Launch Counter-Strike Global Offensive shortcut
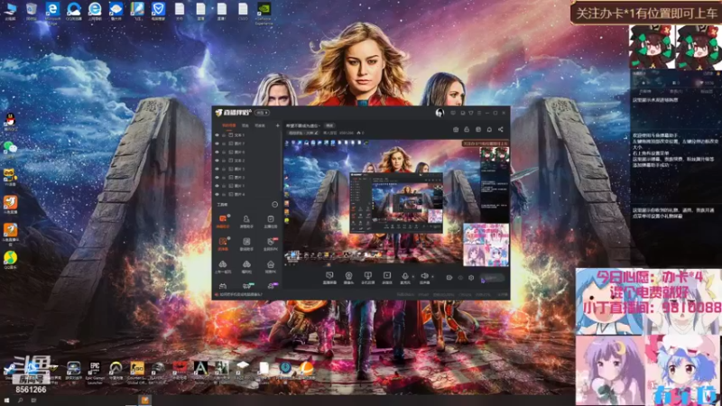 point(137,373)
